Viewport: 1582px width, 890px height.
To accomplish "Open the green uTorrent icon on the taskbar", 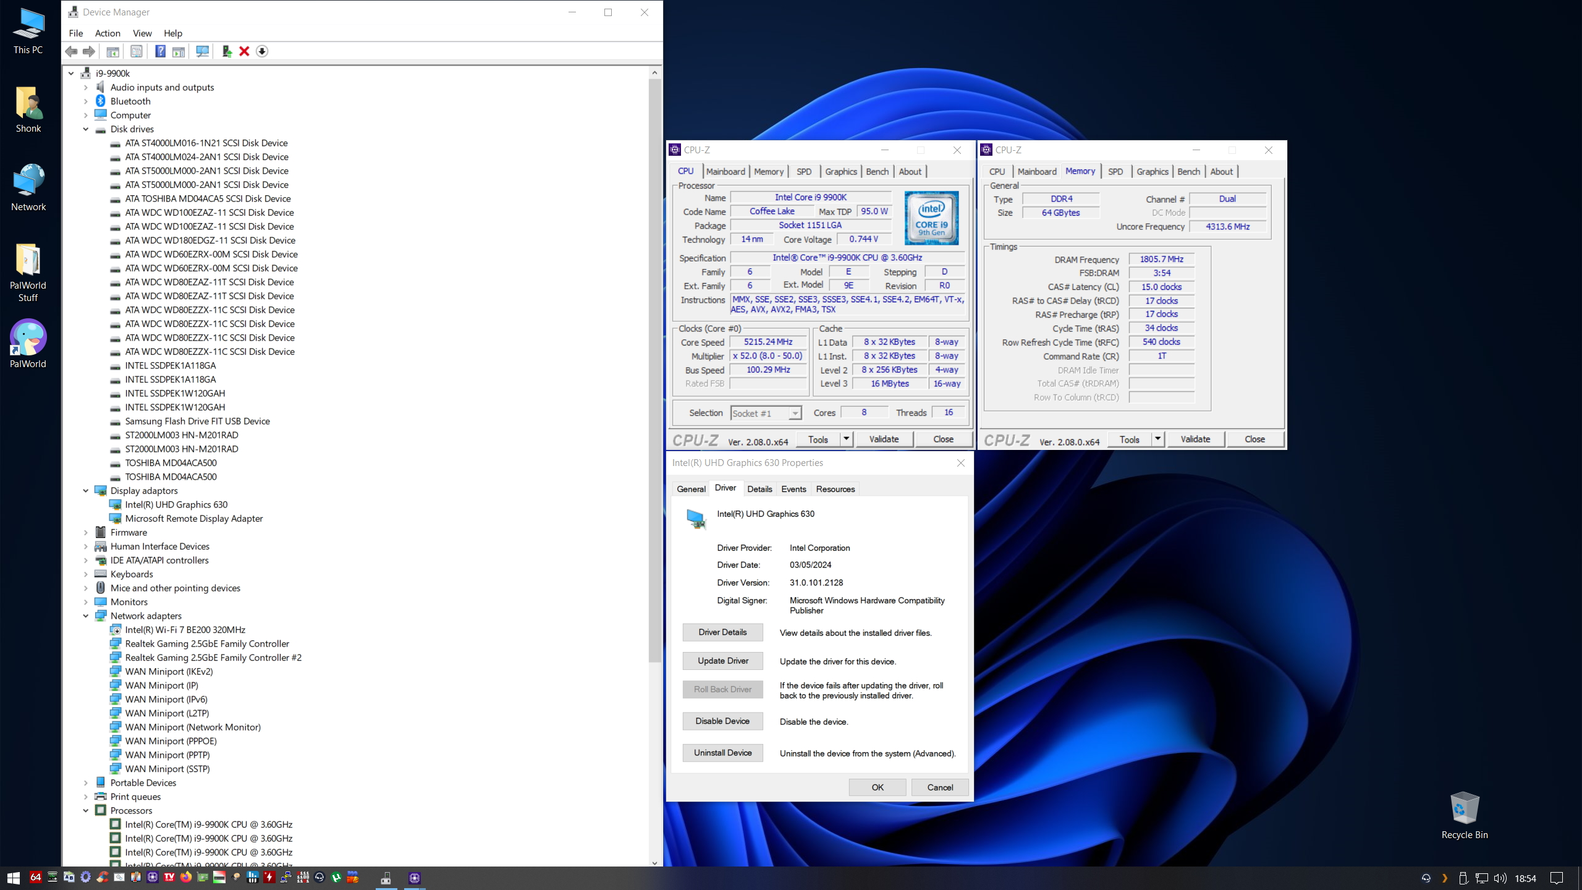I will 336,877.
